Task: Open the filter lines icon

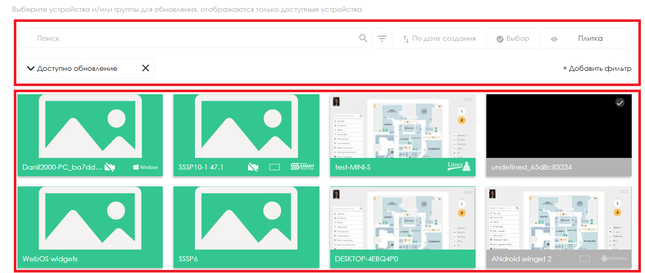Action: [x=382, y=38]
